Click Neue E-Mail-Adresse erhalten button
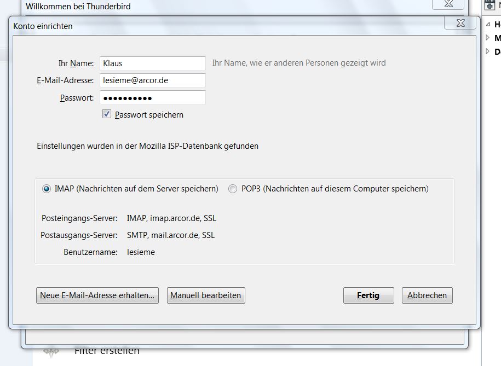The height and width of the screenshot is (366, 501). [97, 295]
